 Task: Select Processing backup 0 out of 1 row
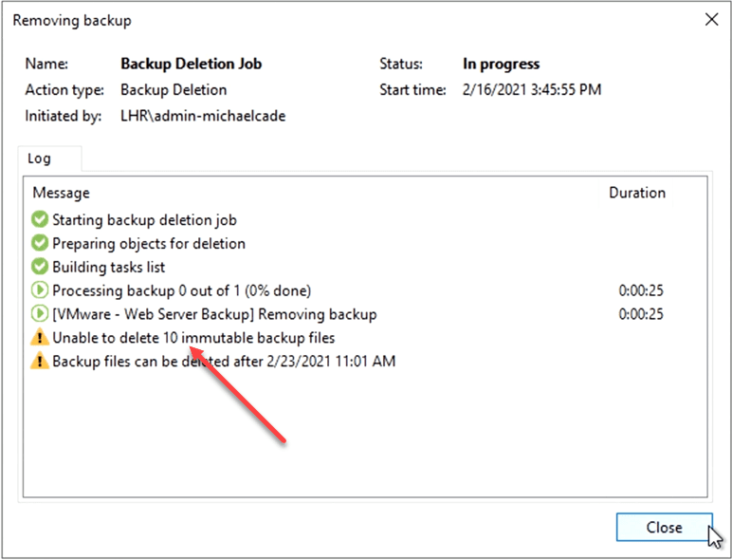click(181, 290)
